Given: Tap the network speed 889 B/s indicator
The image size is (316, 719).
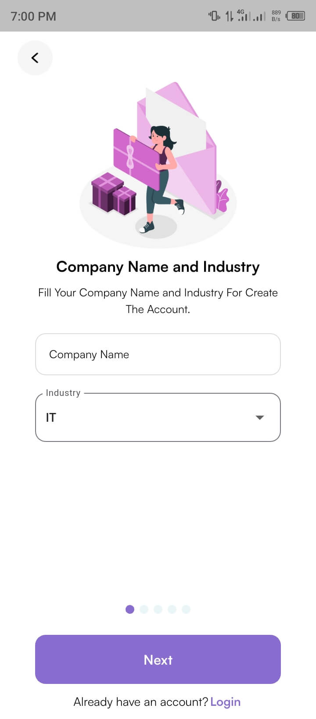Looking at the screenshot, I should point(276,16).
